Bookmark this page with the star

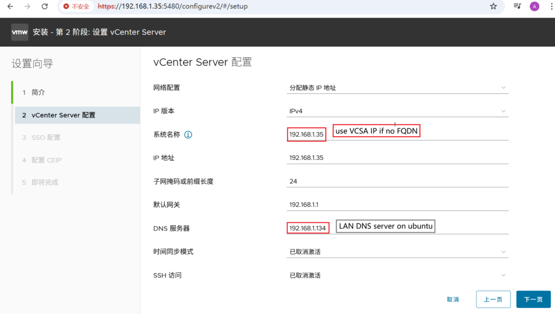[x=493, y=7]
